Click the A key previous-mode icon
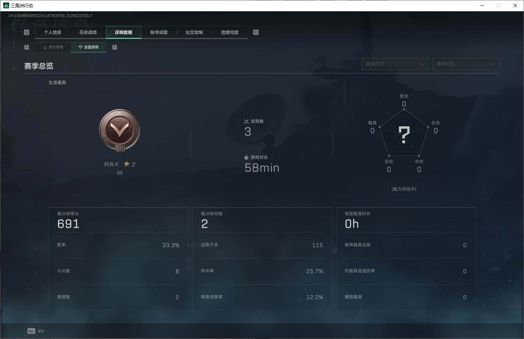Screen dimensions: 524x339 tap(27, 47)
